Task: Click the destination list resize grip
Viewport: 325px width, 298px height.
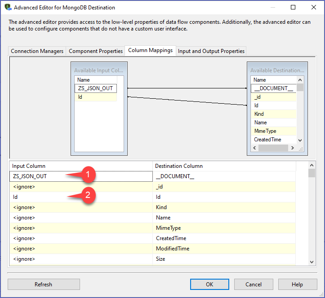Action: point(301,149)
